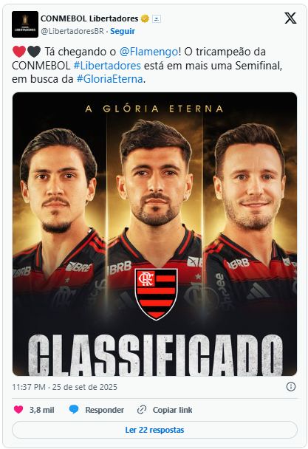Viewport: 308px width, 449px height.
Task: Click the small label icon beside verified badge
Action: click(157, 19)
